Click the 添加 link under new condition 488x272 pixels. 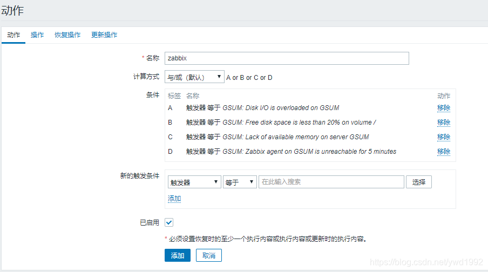coord(174,199)
